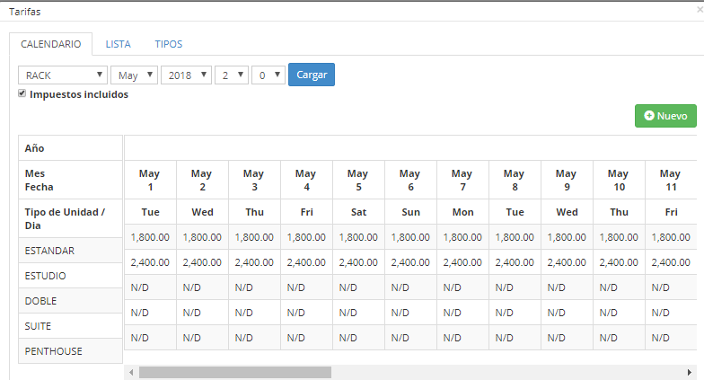Open the dropdown showing value 2

[231, 75]
